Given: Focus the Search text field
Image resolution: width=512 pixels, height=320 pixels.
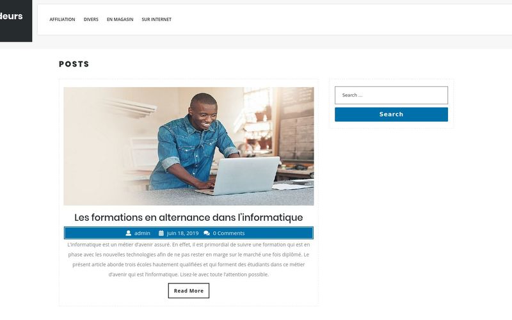Looking at the screenshot, I should [391, 95].
